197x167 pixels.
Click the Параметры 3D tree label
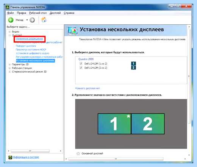click(x=20, y=65)
